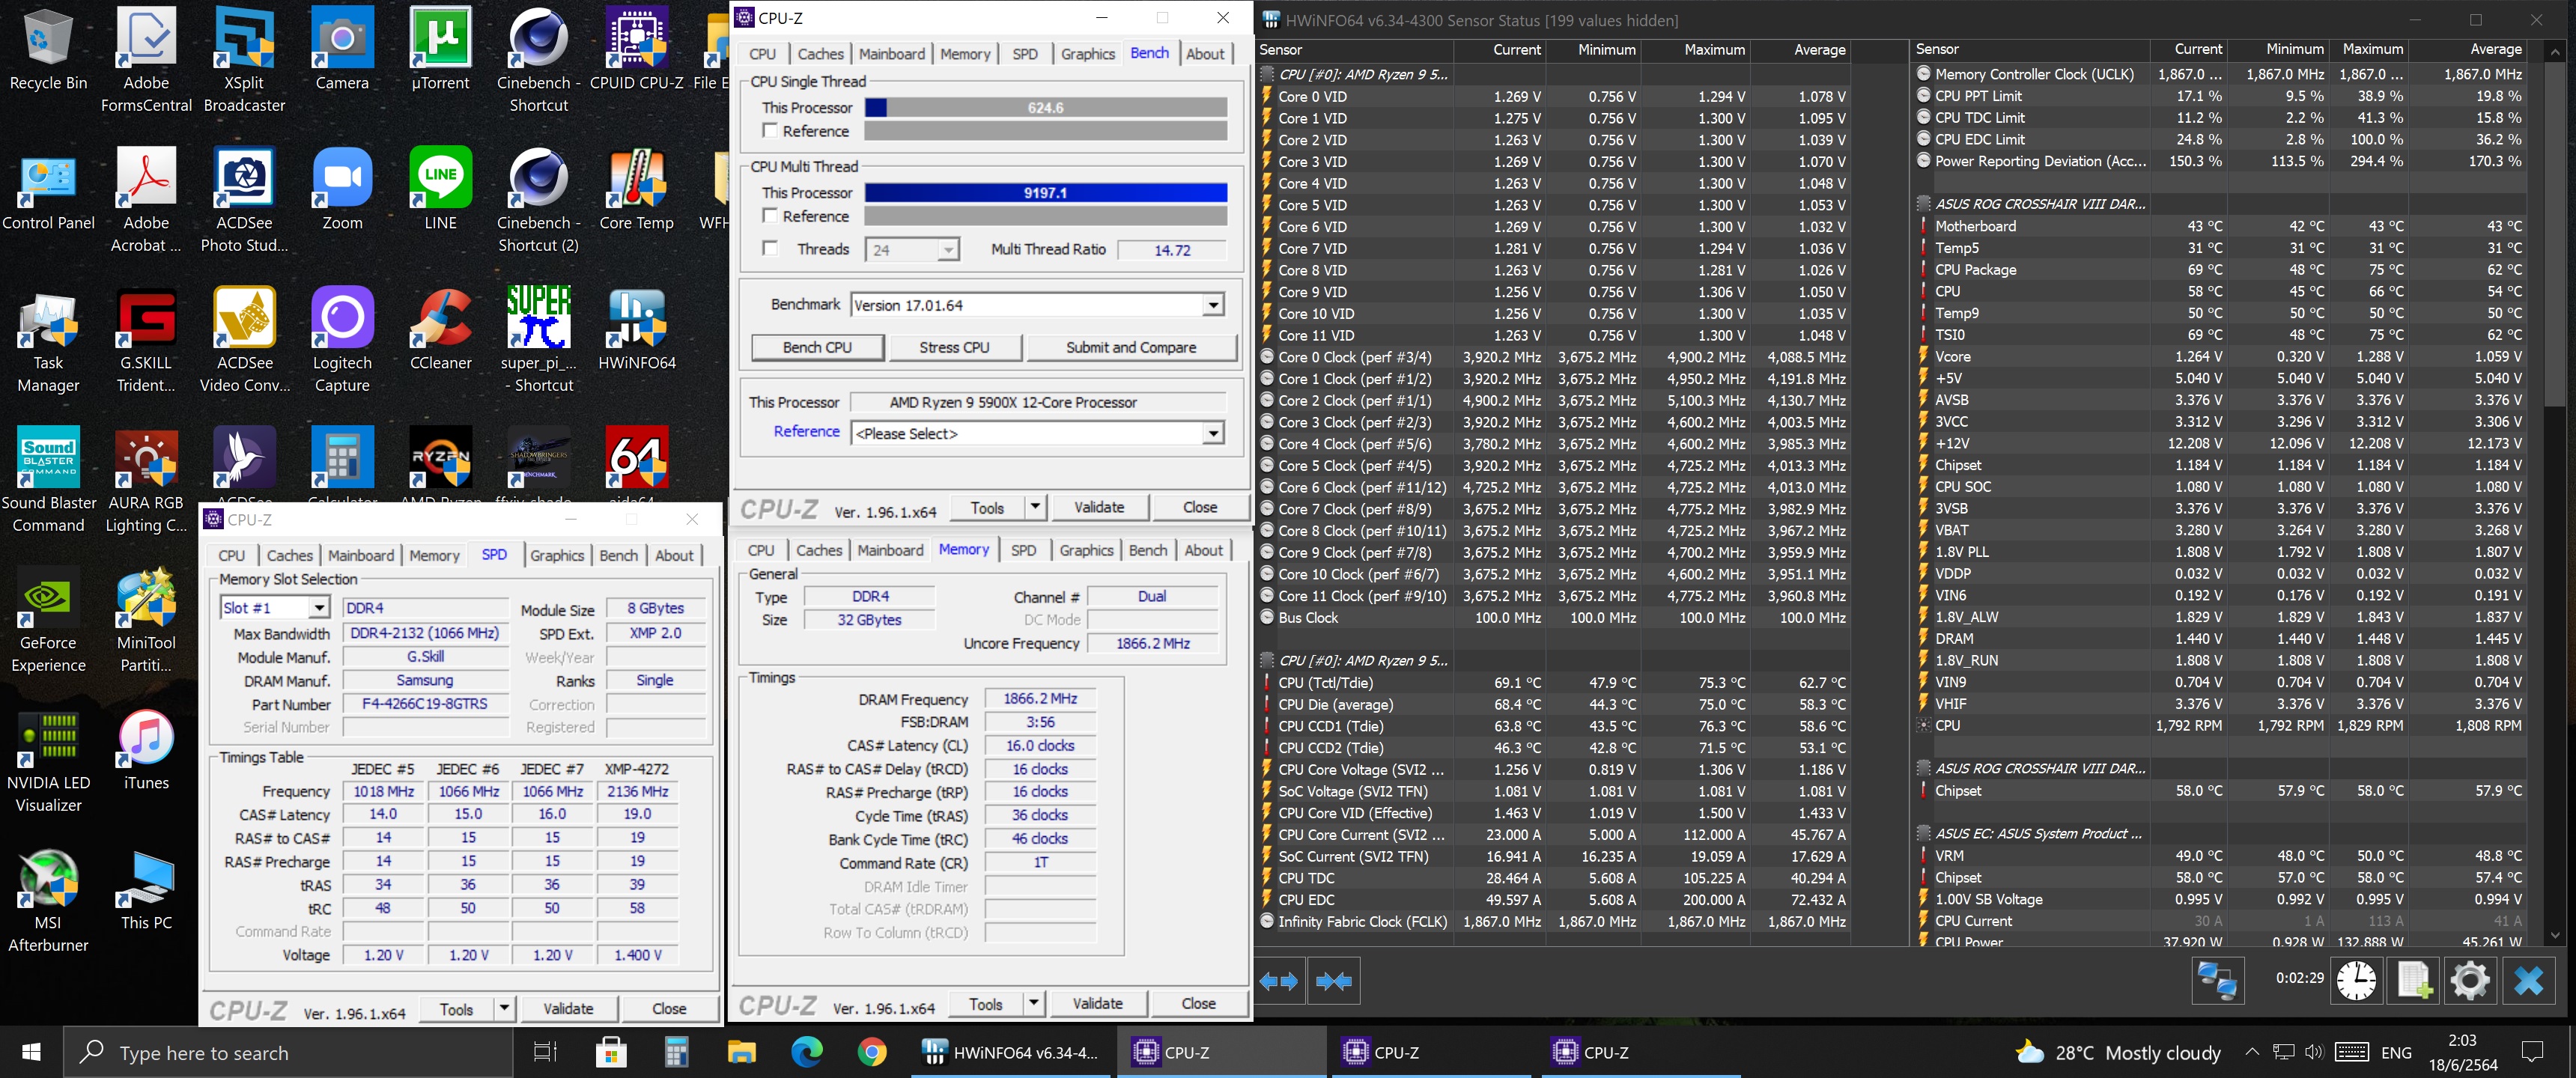Tick the Threads checkbox
The height and width of the screenshot is (1078, 2576).
coord(770,249)
